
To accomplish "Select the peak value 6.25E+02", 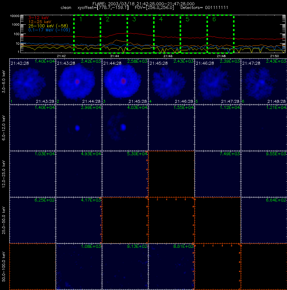I will pyautogui.click(x=45, y=200).
